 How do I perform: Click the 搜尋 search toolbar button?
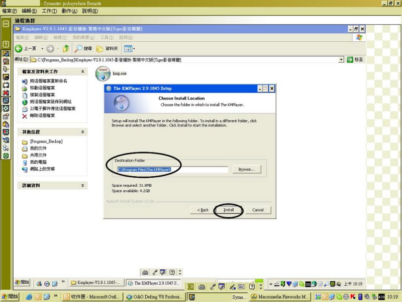pos(83,48)
